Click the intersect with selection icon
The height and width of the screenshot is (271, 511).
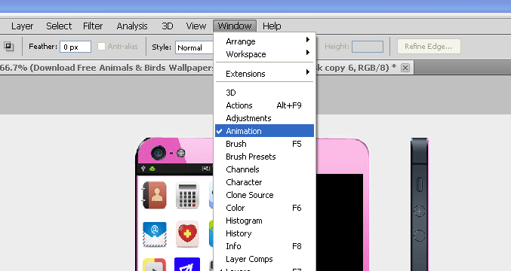(x=9, y=47)
